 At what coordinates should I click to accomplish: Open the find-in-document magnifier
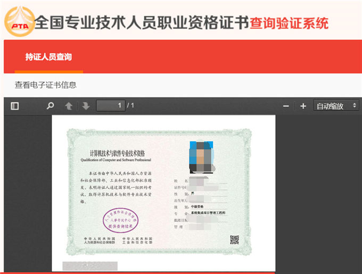51,106
